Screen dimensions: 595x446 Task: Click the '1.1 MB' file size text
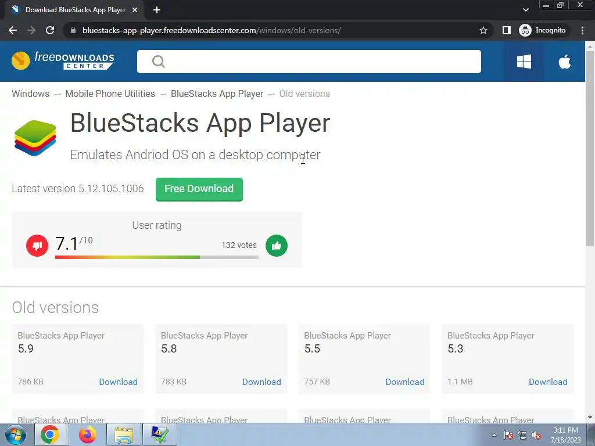(x=460, y=382)
